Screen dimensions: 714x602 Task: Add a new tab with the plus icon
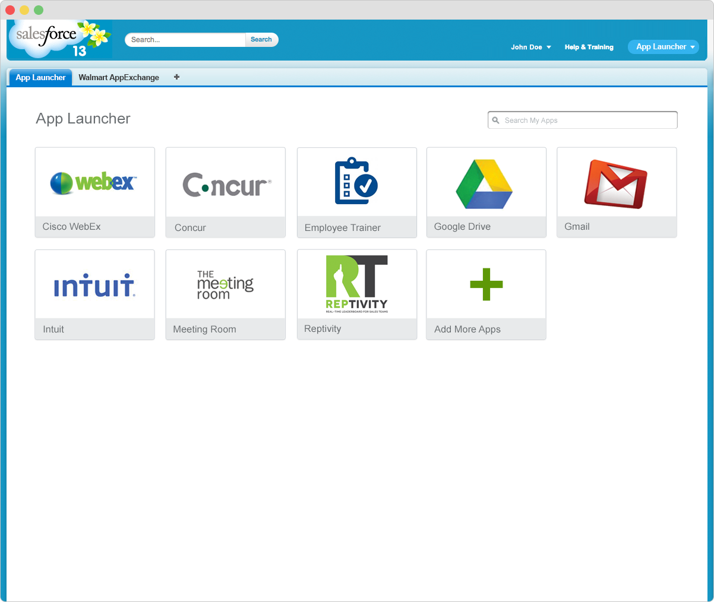coord(176,77)
